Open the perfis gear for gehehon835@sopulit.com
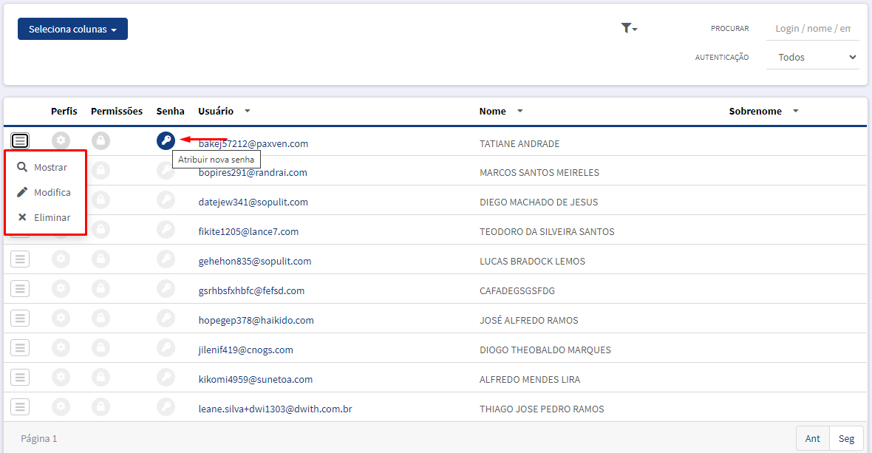This screenshot has width=872, height=453. (61, 259)
